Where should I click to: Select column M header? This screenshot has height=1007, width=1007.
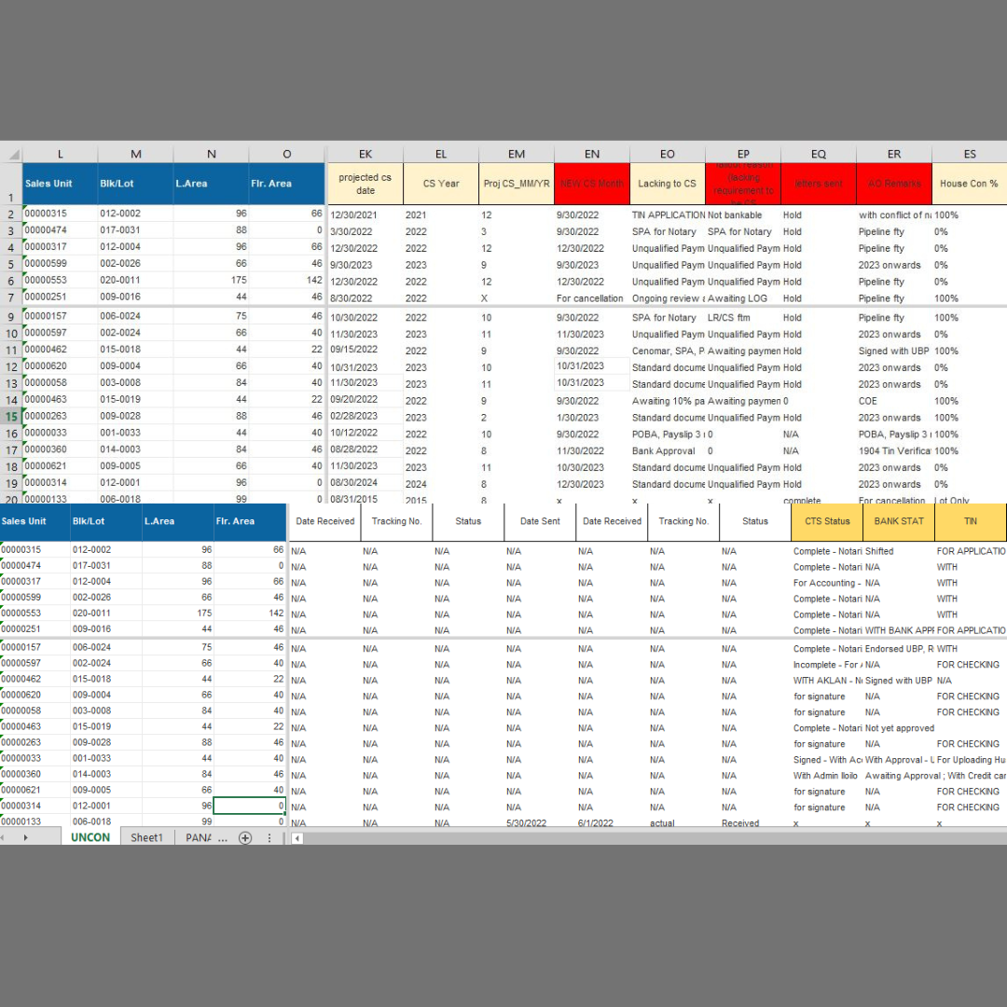[x=135, y=154]
